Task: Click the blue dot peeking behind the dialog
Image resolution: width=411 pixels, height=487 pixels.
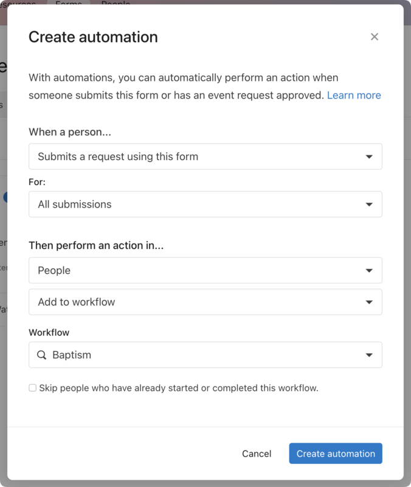Action: click(5, 197)
